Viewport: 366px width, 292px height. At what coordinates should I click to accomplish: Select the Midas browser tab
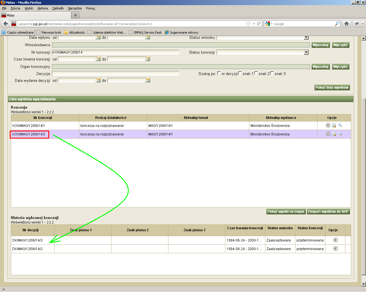click(35, 15)
